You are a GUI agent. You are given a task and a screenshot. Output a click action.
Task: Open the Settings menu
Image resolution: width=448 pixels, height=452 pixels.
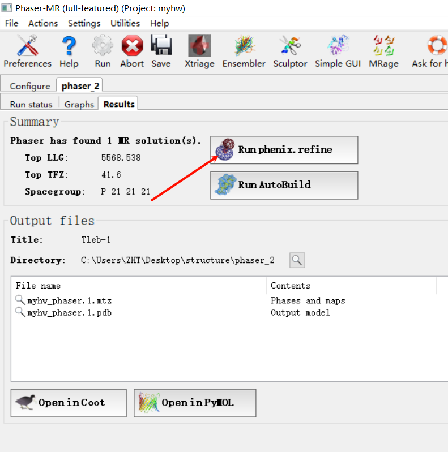(x=84, y=23)
